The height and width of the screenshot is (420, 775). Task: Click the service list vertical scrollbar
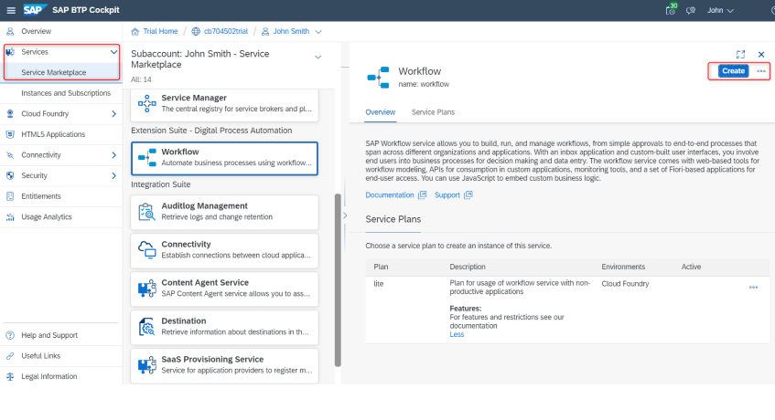click(x=337, y=274)
